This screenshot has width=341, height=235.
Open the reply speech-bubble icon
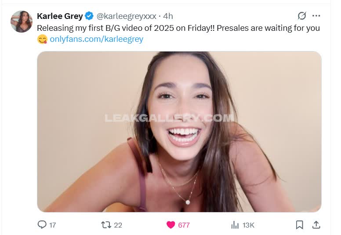tap(42, 224)
